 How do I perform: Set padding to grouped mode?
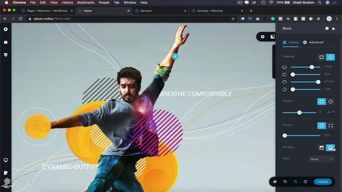[321, 57]
